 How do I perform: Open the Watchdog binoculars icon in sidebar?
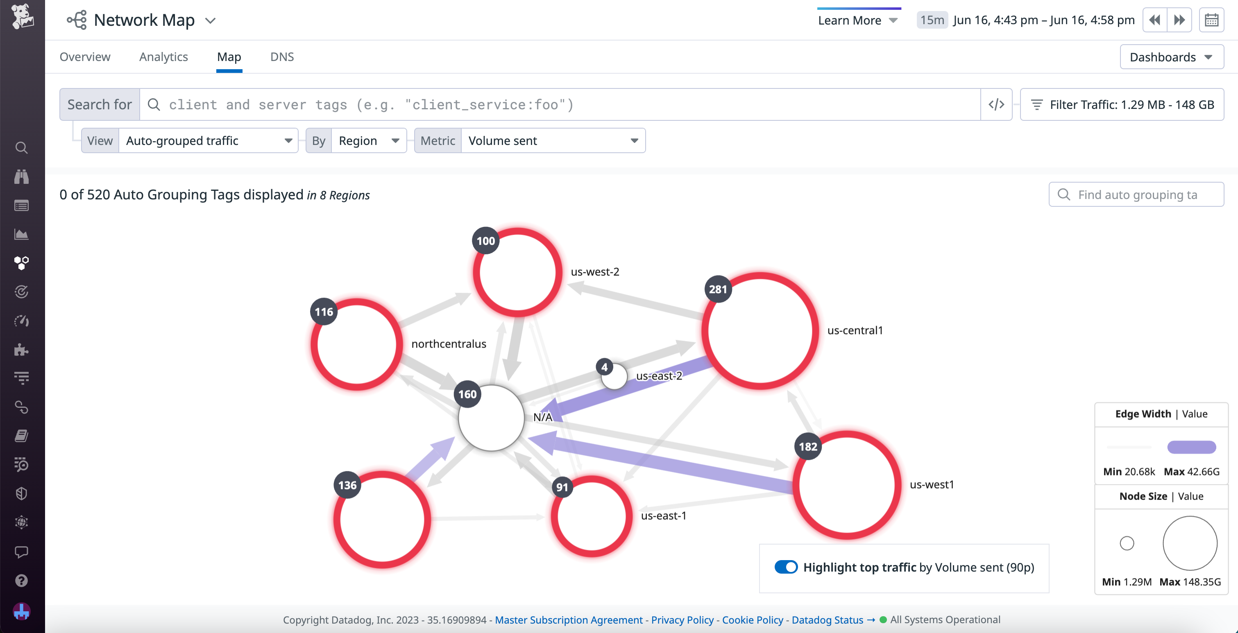tap(22, 177)
